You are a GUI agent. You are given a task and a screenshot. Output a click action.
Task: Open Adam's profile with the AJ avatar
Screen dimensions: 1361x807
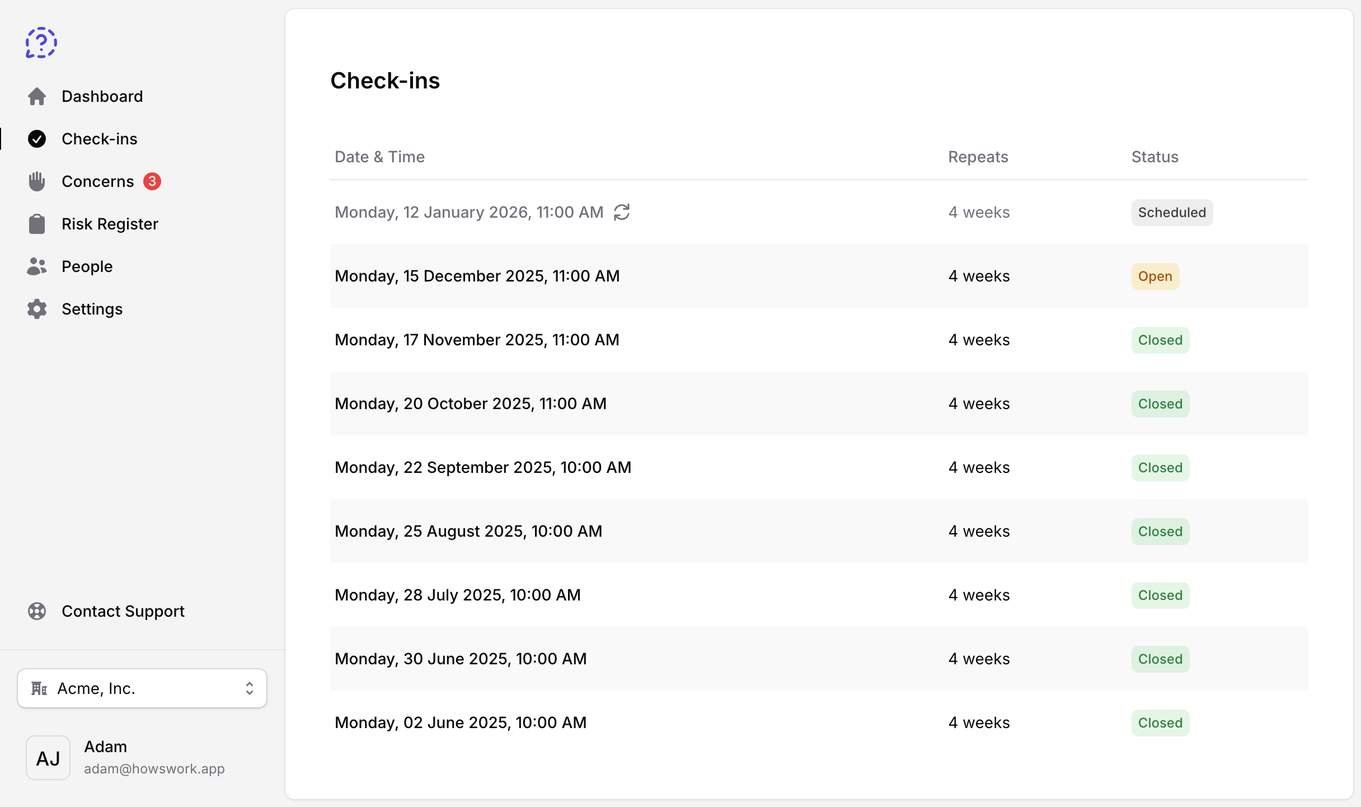48,758
